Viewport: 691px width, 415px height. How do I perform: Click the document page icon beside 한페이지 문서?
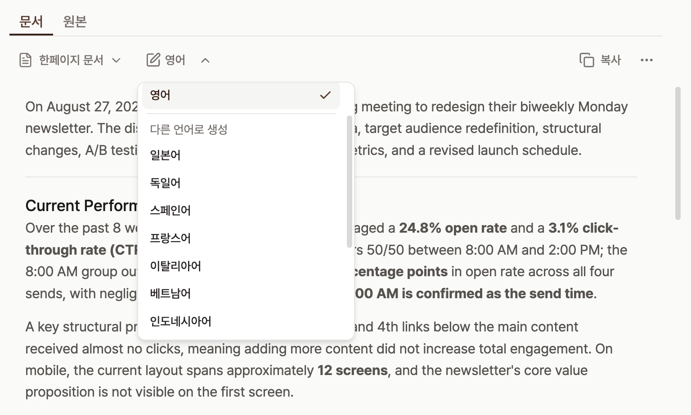point(26,60)
